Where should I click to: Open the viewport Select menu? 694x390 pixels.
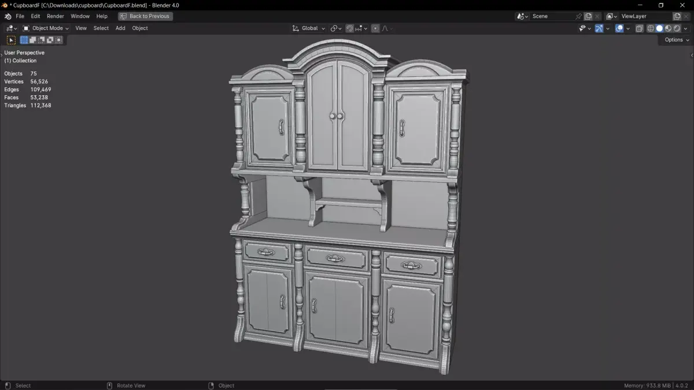[x=101, y=28]
